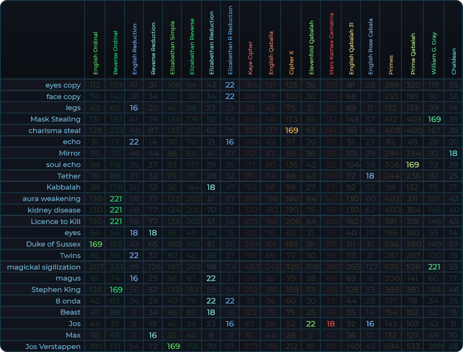Image resolution: width=463 pixels, height=352 pixels.
Task: Click the 'Stephen King' row label
Action: 56,290
